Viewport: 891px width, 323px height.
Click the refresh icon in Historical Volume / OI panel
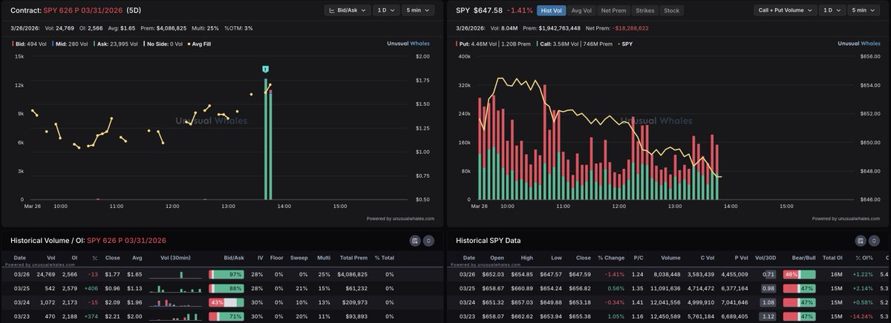(x=428, y=241)
